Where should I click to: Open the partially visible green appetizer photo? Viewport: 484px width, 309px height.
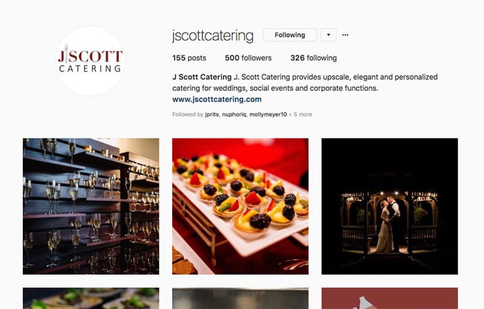pos(91,298)
